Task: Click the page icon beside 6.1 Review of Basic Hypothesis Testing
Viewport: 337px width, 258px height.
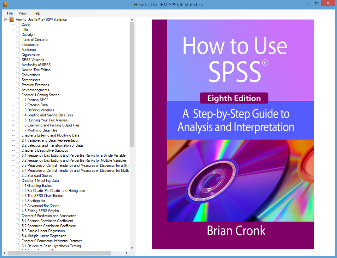Action: 18,246
